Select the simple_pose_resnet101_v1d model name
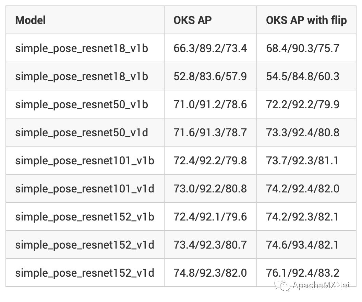 (85, 189)
